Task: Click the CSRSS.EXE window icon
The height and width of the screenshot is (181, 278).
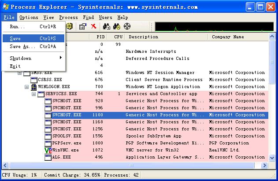Action: [33, 80]
